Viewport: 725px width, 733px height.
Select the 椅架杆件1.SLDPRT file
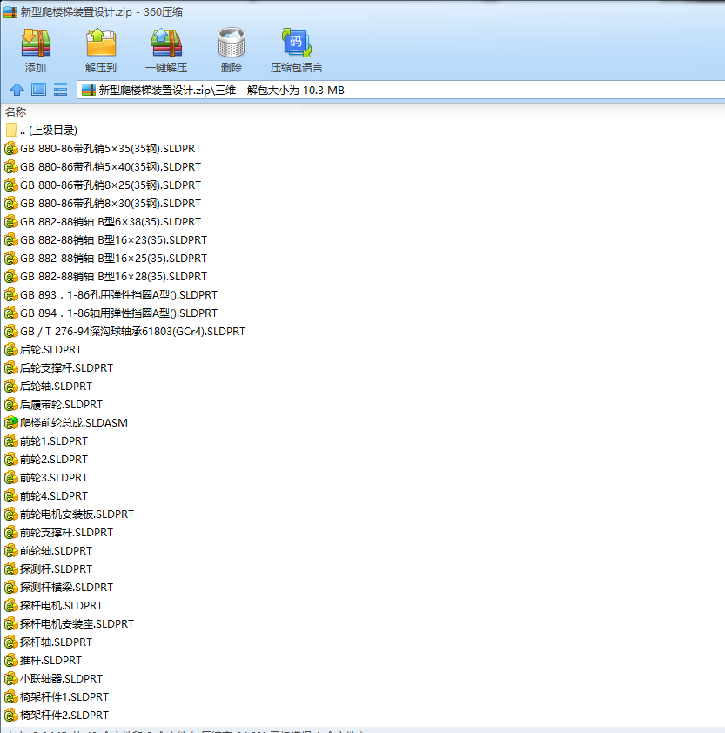[57, 696]
